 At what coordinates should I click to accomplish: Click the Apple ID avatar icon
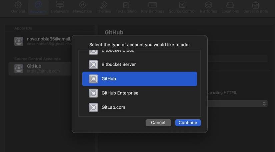tap(19, 42)
